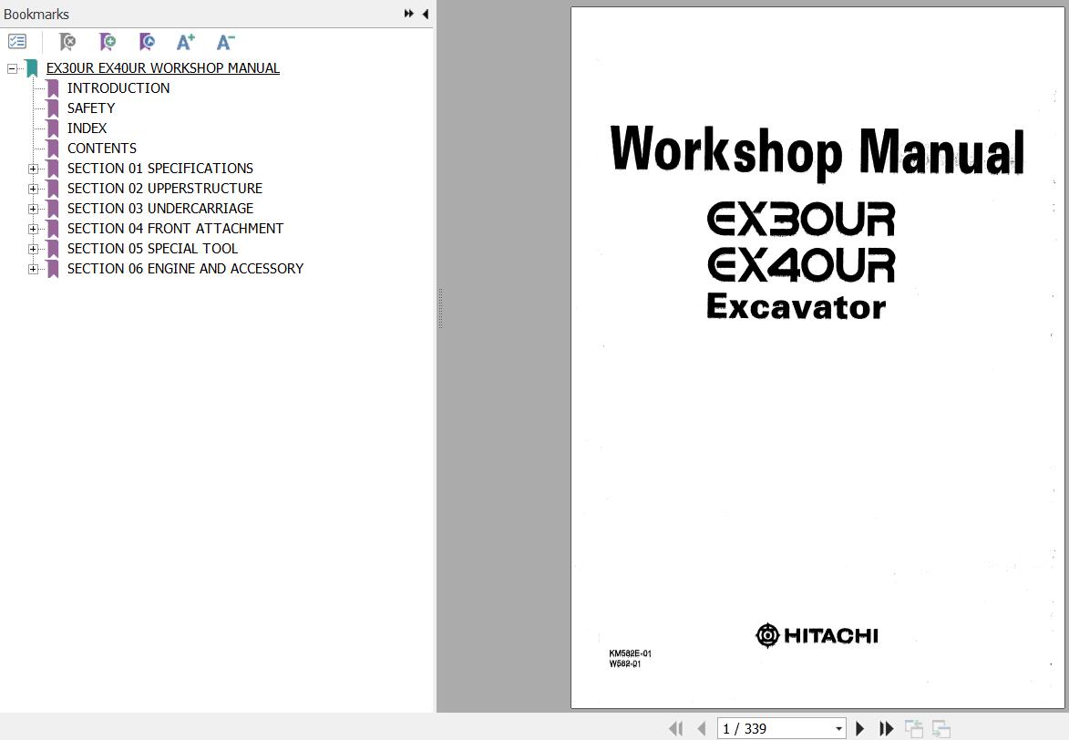The width and height of the screenshot is (1069, 740).
Task: Click the W582-01 code on the page
Action: [624, 663]
